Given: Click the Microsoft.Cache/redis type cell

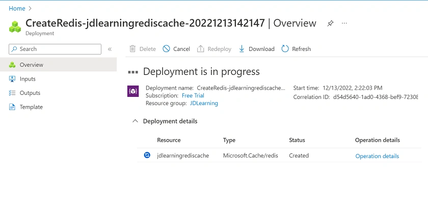Looking at the screenshot, I should click(x=251, y=155).
